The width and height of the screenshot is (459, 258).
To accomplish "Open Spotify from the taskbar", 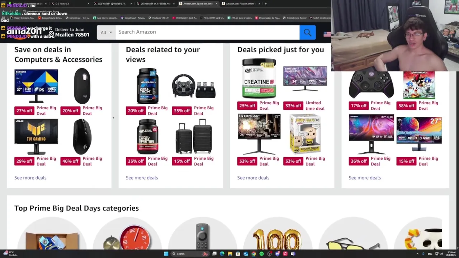I will click(261, 254).
